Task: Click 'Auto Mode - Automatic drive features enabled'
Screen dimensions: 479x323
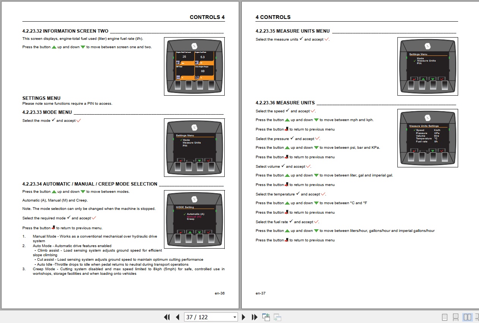Action: pos(72,246)
